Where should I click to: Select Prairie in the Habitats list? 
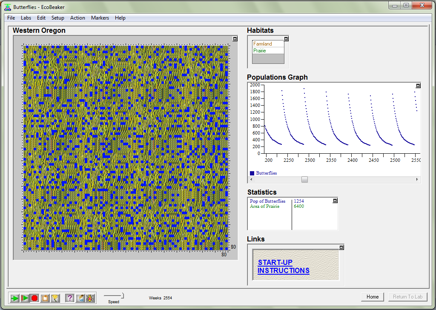(260, 51)
